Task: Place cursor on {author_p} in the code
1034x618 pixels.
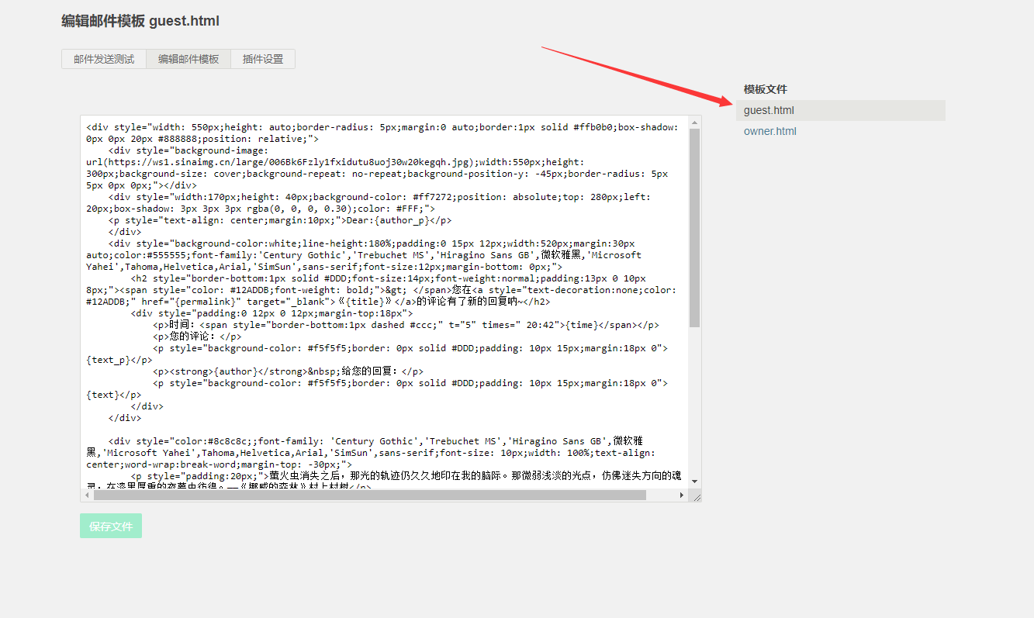Action: [x=402, y=220]
